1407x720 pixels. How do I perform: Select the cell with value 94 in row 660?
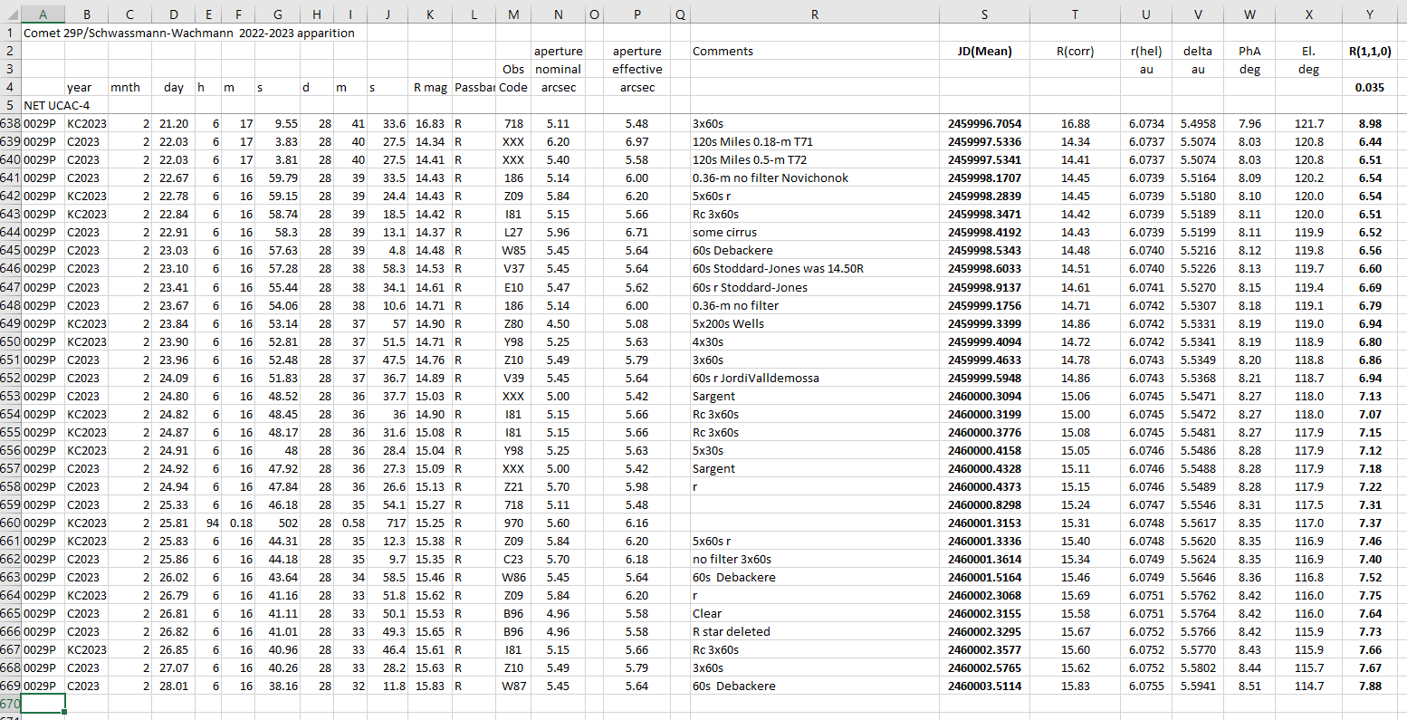209,523
